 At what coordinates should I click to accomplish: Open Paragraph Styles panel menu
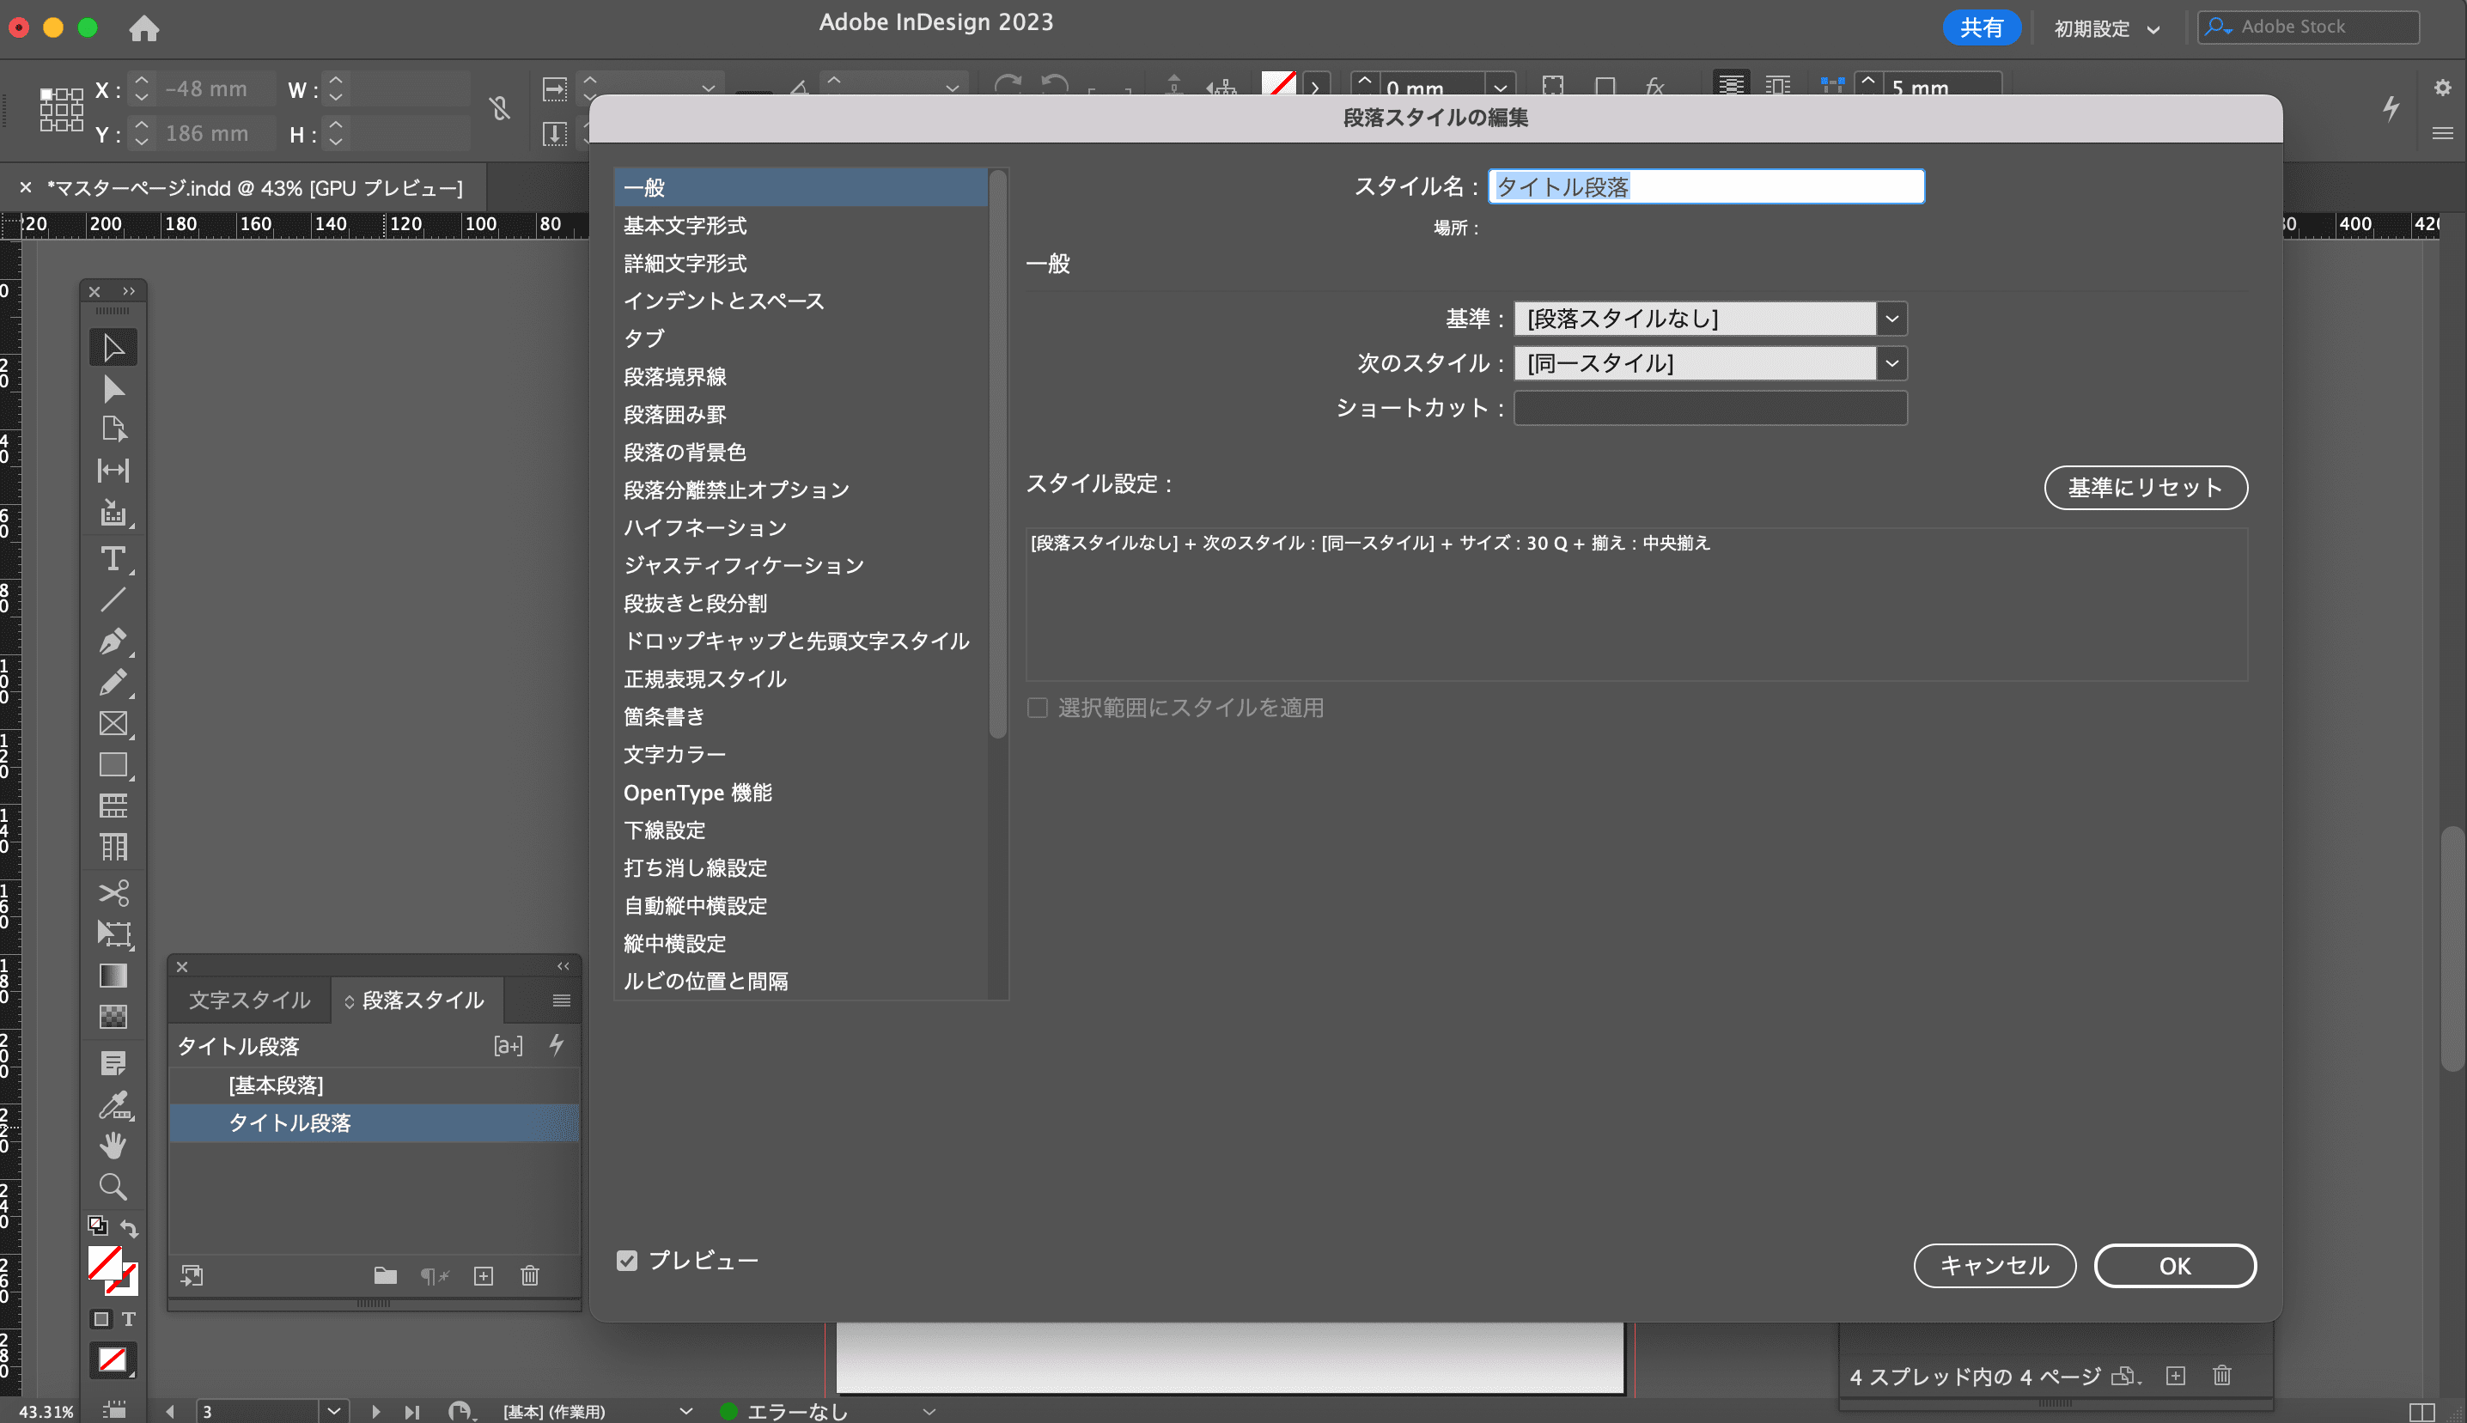point(561,1000)
